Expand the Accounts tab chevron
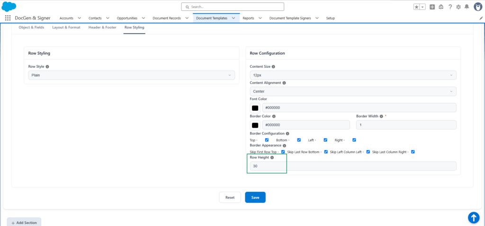 pyautogui.click(x=80, y=18)
